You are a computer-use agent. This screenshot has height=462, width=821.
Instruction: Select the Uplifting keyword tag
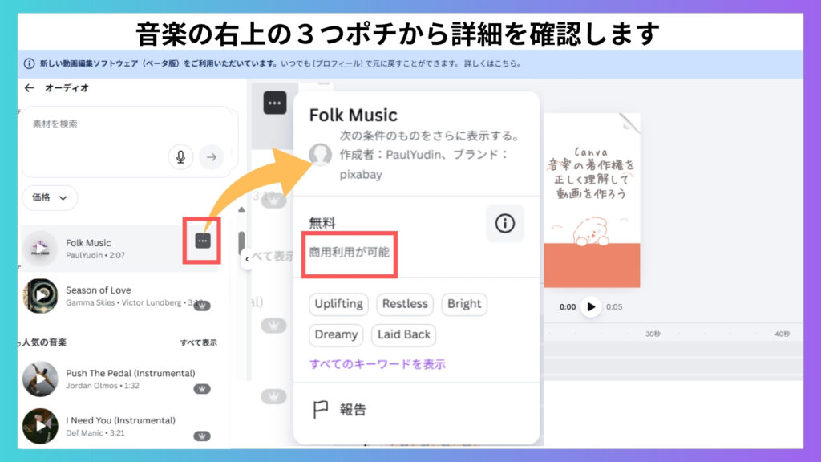338,304
